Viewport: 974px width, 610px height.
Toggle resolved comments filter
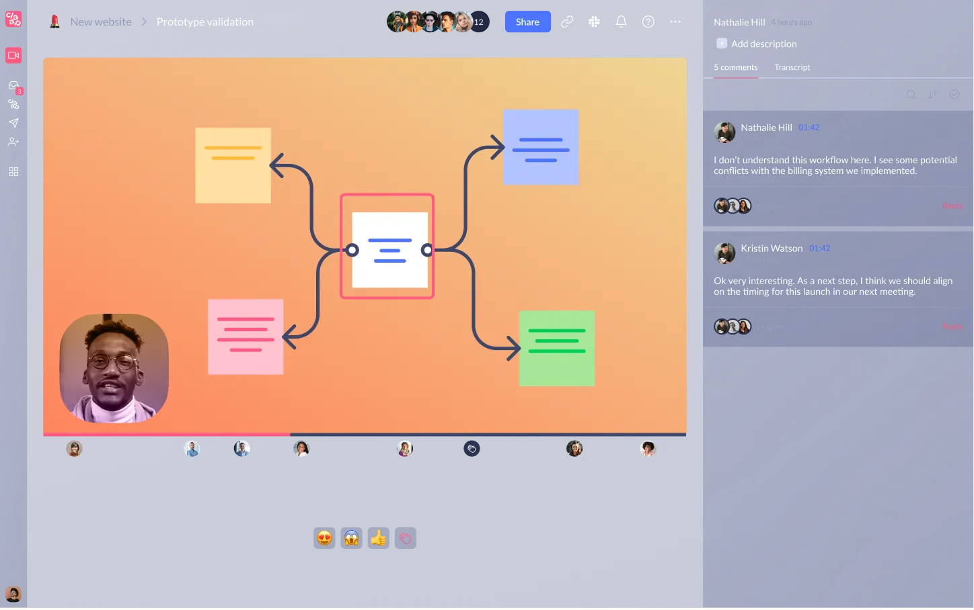point(954,94)
